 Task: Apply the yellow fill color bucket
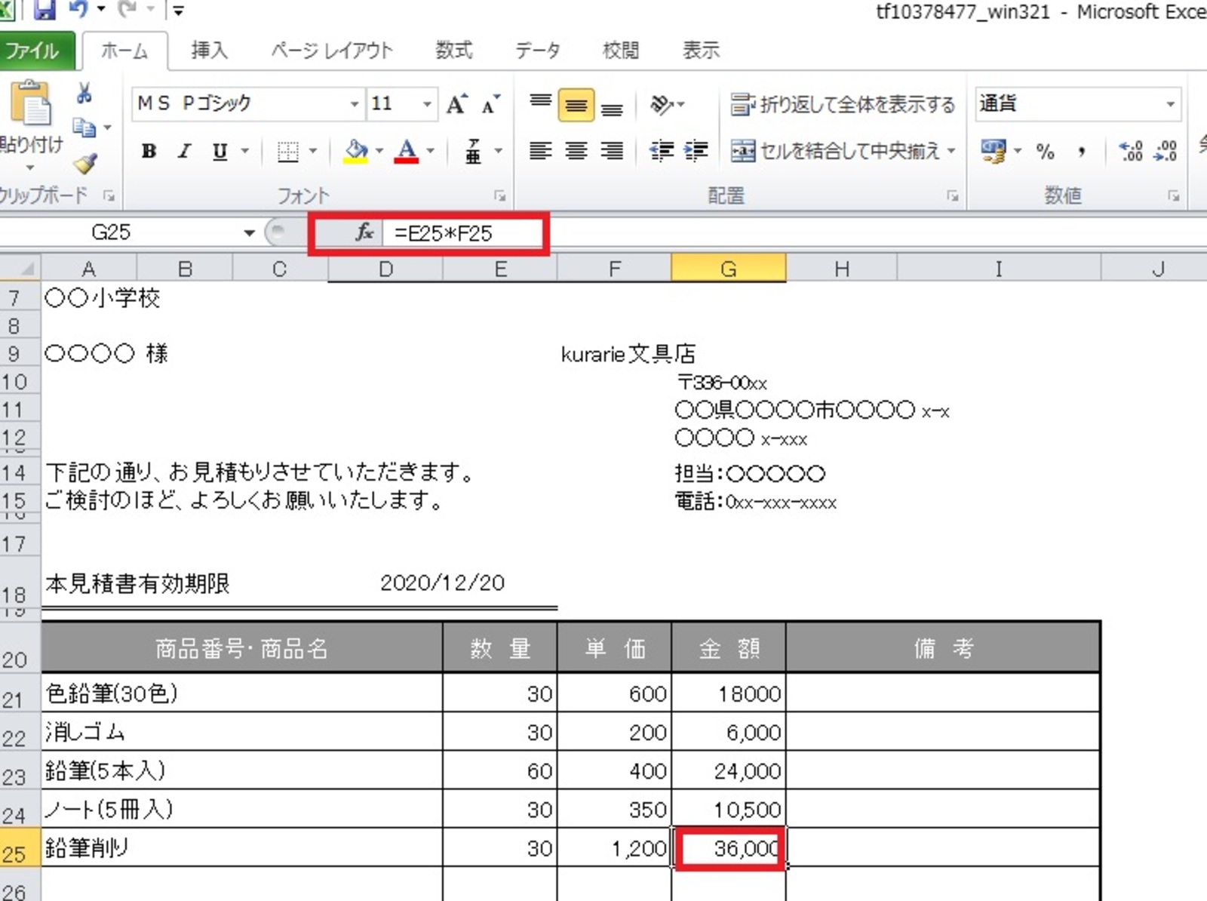pyautogui.click(x=356, y=151)
